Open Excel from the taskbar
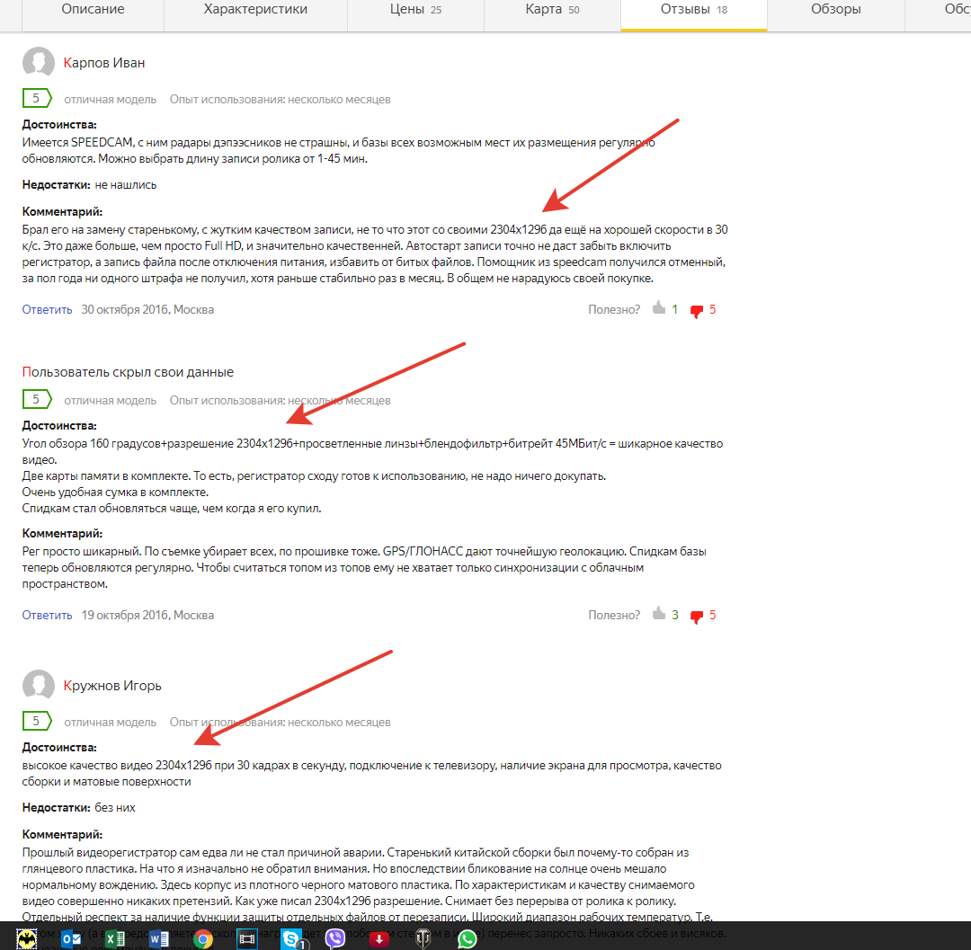The width and height of the screenshot is (971, 950). [115, 939]
